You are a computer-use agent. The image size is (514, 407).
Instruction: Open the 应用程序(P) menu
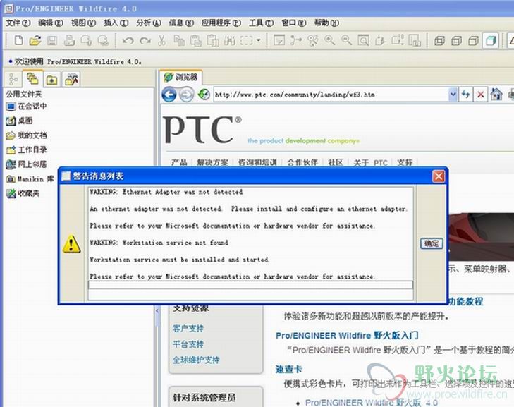coord(221,23)
